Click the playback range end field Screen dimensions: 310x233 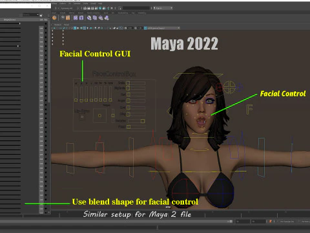(x=259, y=221)
